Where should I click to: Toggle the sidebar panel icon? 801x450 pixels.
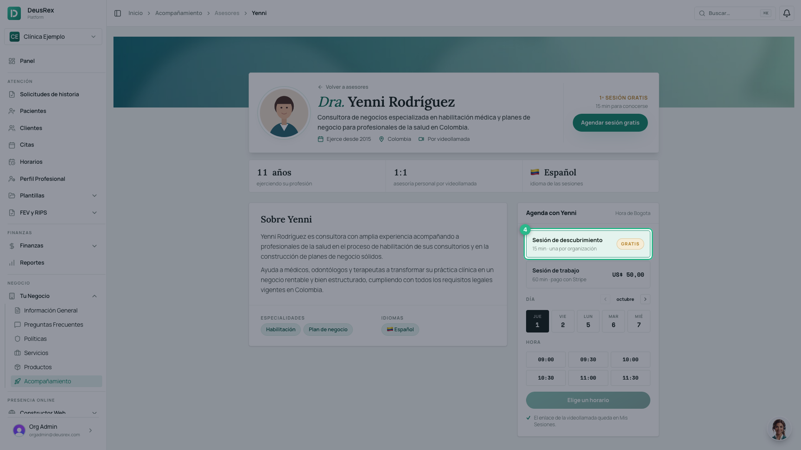[x=118, y=13]
